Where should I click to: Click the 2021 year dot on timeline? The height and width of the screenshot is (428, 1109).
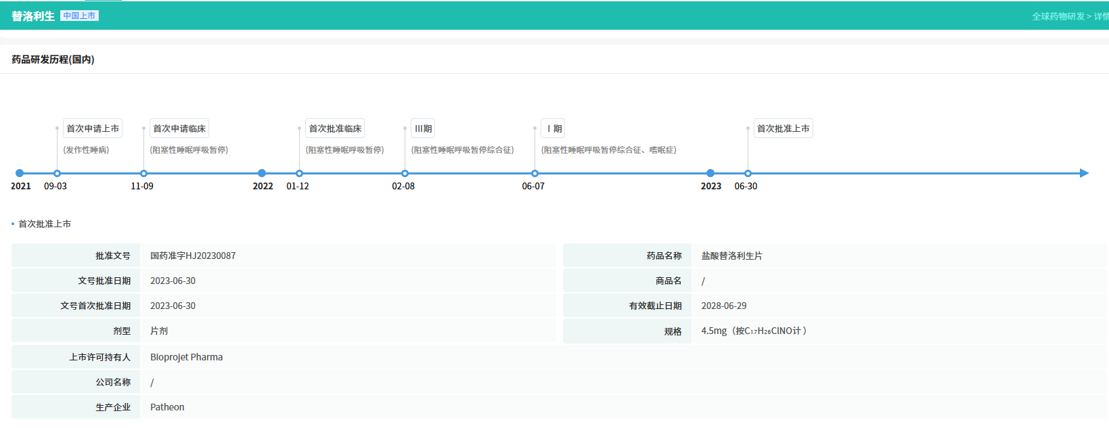20,173
